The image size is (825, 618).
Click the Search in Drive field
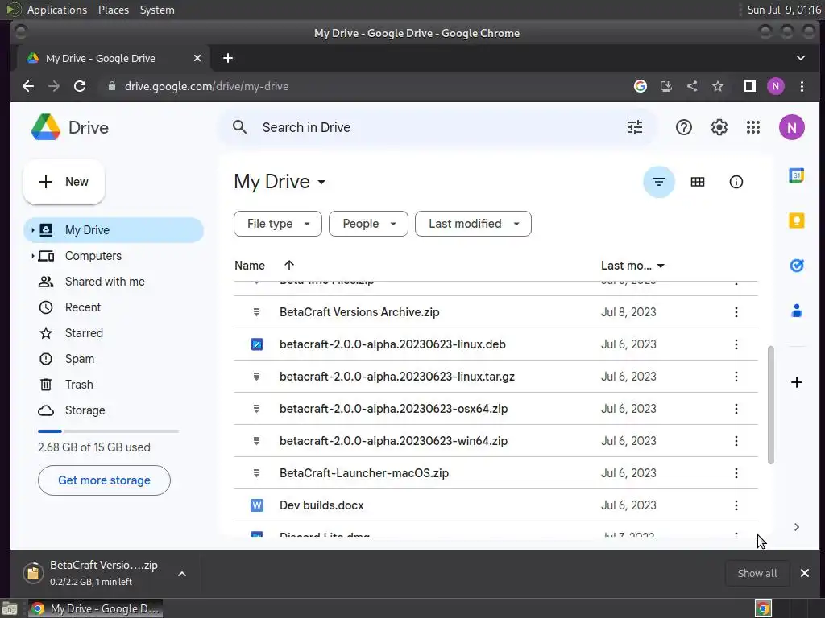click(436, 127)
